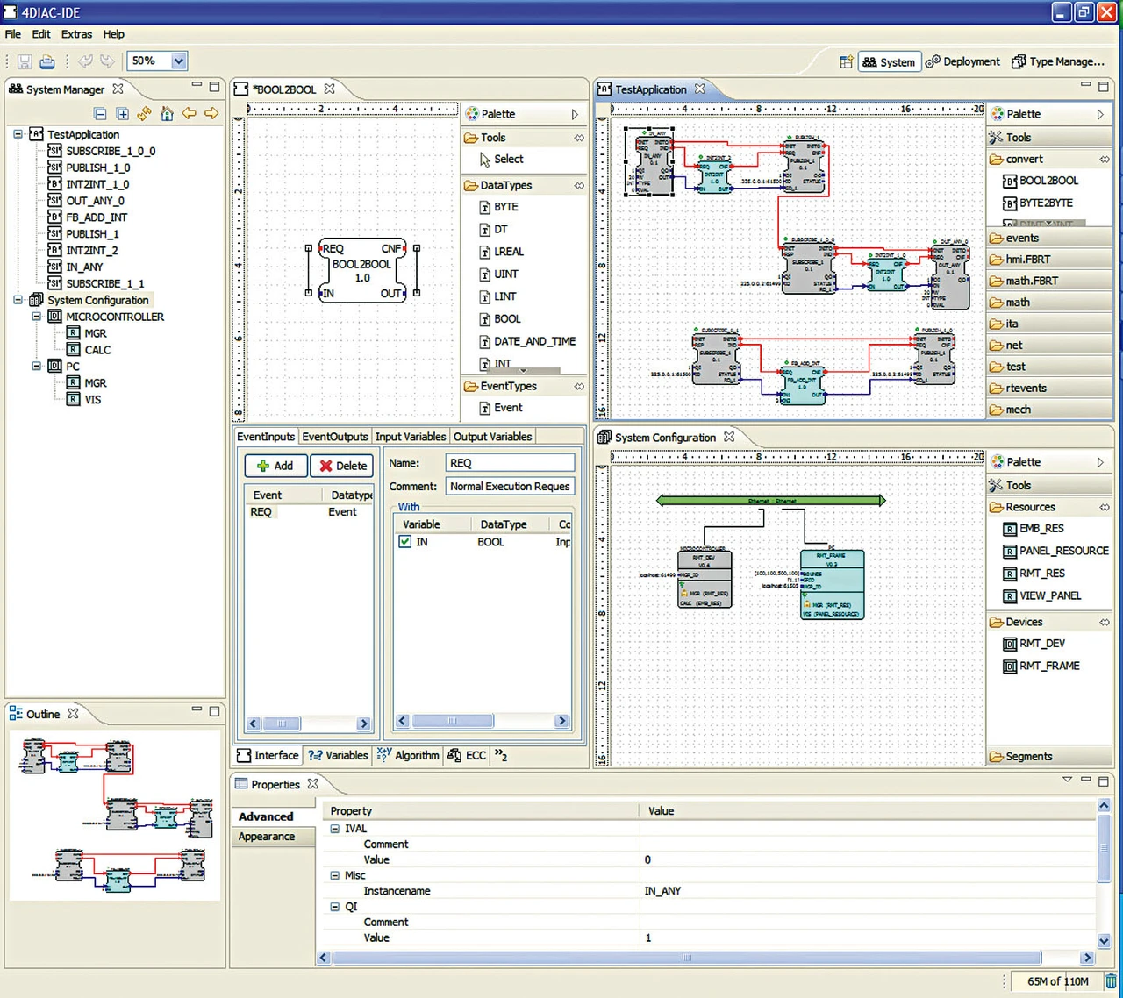
Task: Click the Redo arrow in the toolbar
Action: (x=107, y=61)
